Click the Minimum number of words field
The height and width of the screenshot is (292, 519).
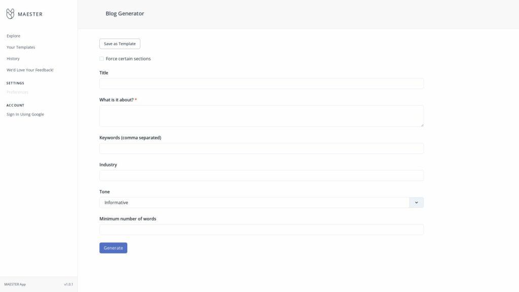pyautogui.click(x=262, y=229)
